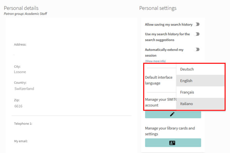
Task: Click the City value Losone
Action: [x=20, y=72]
